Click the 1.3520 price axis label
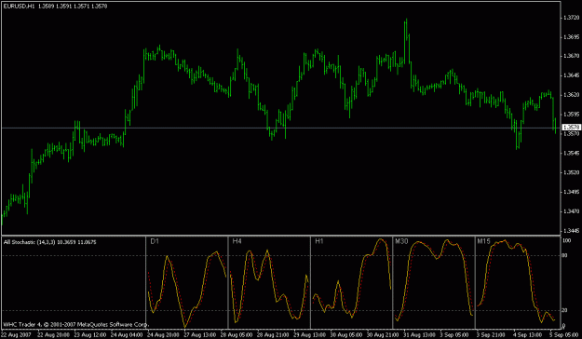 pos(571,172)
